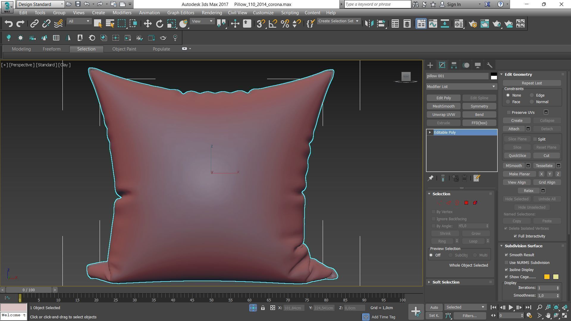This screenshot has width=571, height=321.
Task: Click Remove Modifier trash icon
Action: tap(465, 178)
